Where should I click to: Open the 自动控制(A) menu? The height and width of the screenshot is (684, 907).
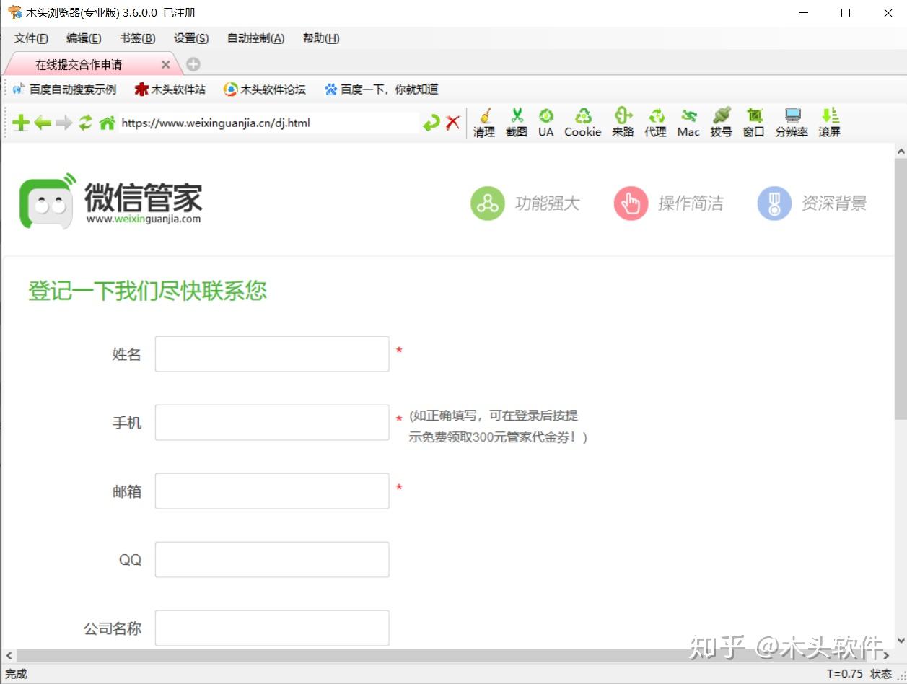[x=255, y=38]
